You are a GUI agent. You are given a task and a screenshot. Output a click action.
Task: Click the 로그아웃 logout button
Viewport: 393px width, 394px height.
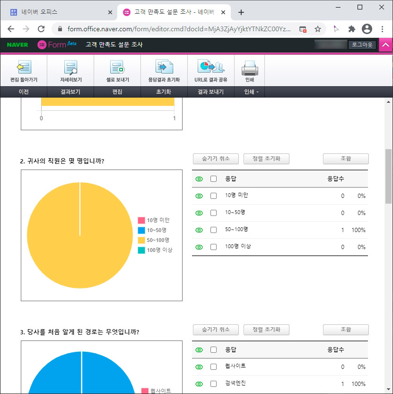tap(362, 45)
